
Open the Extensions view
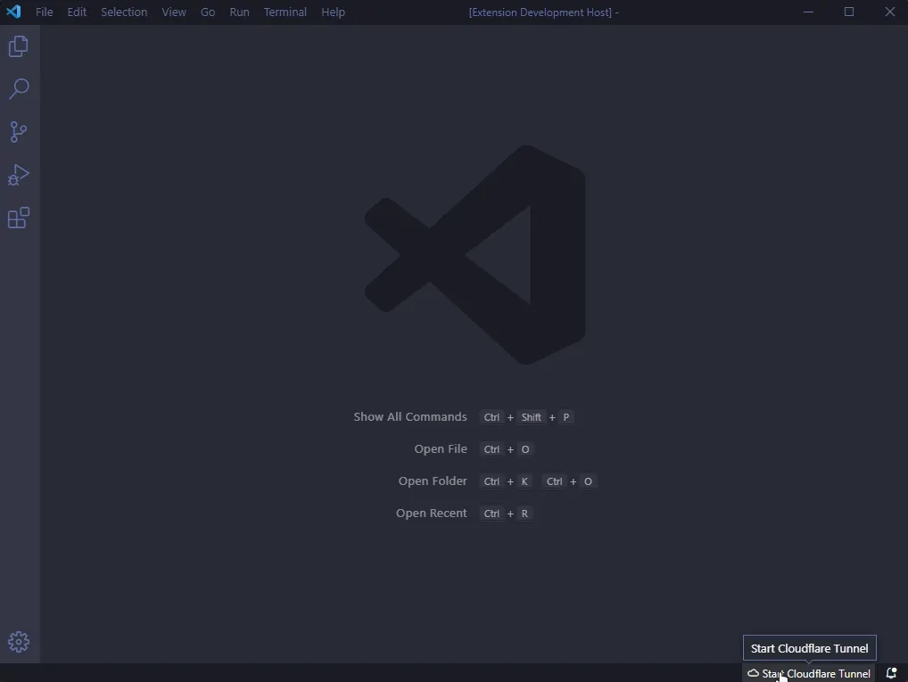coord(19,218)
